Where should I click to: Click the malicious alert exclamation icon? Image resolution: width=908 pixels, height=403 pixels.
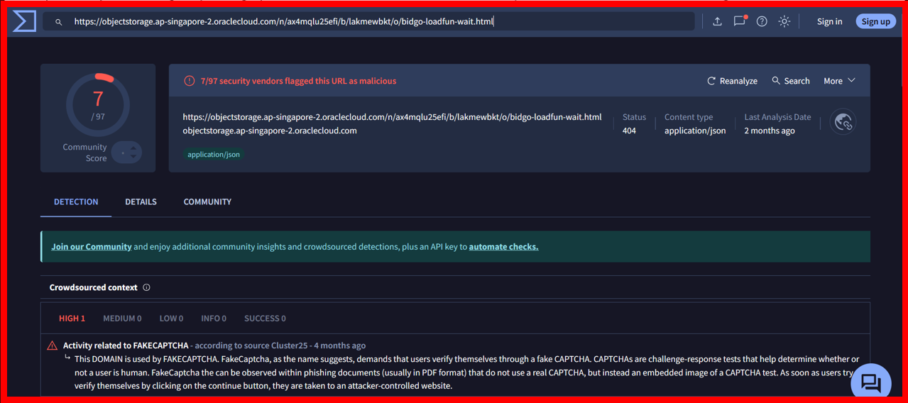(x=189, y=81)
